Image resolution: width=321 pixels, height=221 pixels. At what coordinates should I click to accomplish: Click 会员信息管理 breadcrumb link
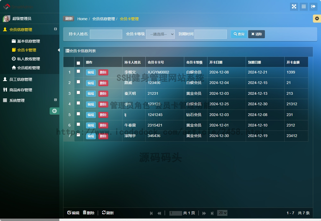coord(104,19)
